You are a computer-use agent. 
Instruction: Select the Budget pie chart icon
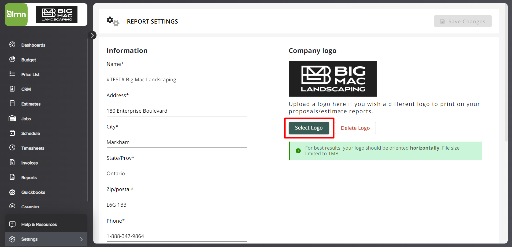(12, 60)
